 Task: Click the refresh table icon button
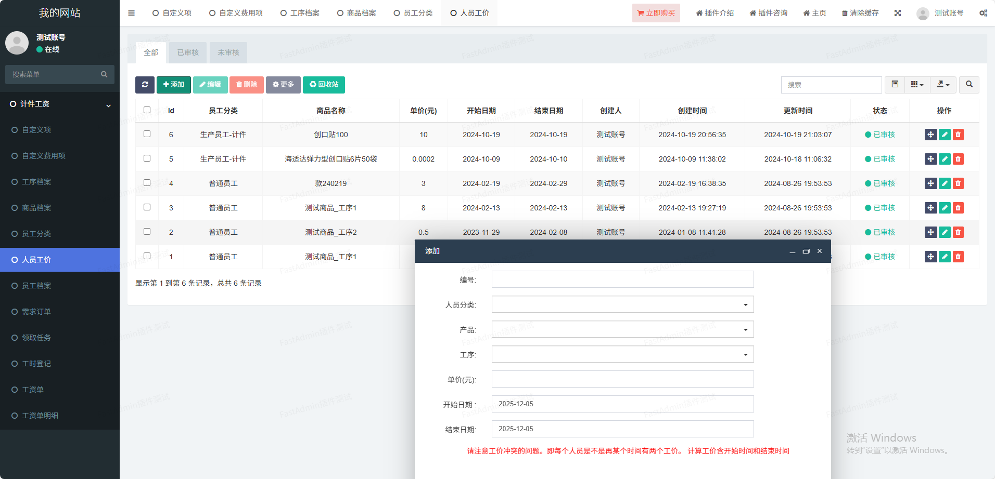coord(145,85)
